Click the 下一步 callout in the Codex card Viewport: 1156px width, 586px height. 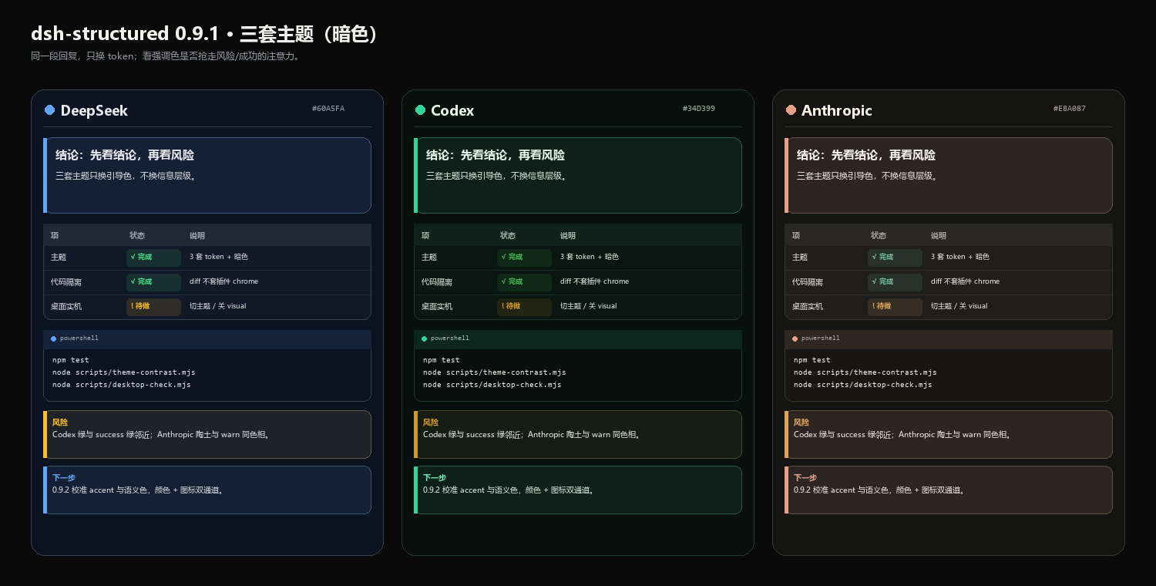[x=578, y=490]
